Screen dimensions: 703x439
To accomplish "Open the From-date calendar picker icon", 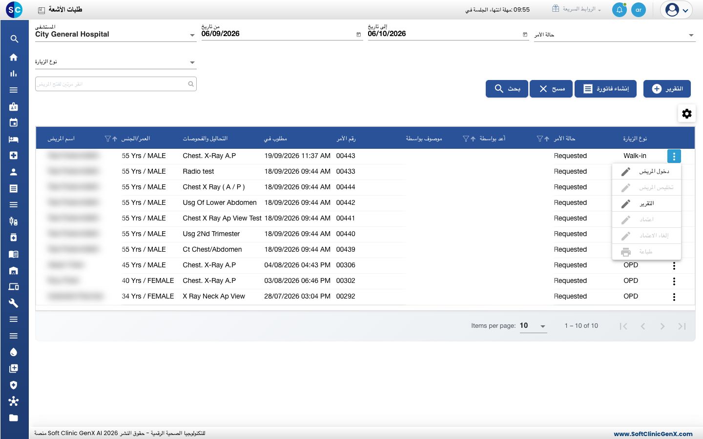I will [359, 35].
